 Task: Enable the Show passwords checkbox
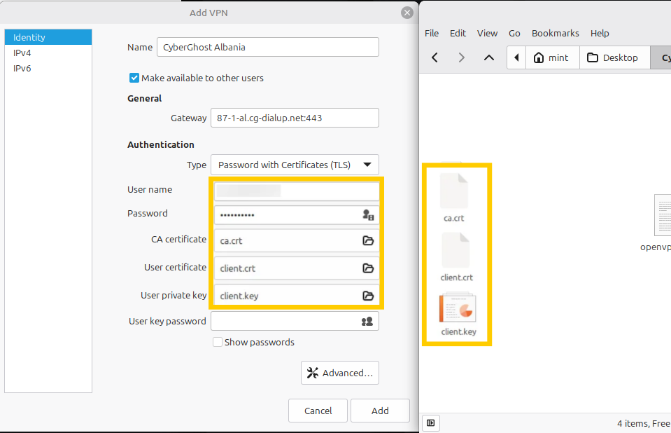218,342
